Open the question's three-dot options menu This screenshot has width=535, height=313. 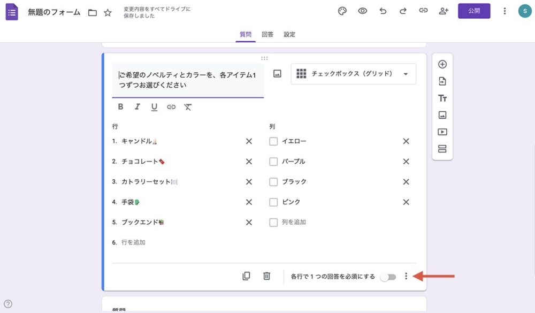[407, 276]
